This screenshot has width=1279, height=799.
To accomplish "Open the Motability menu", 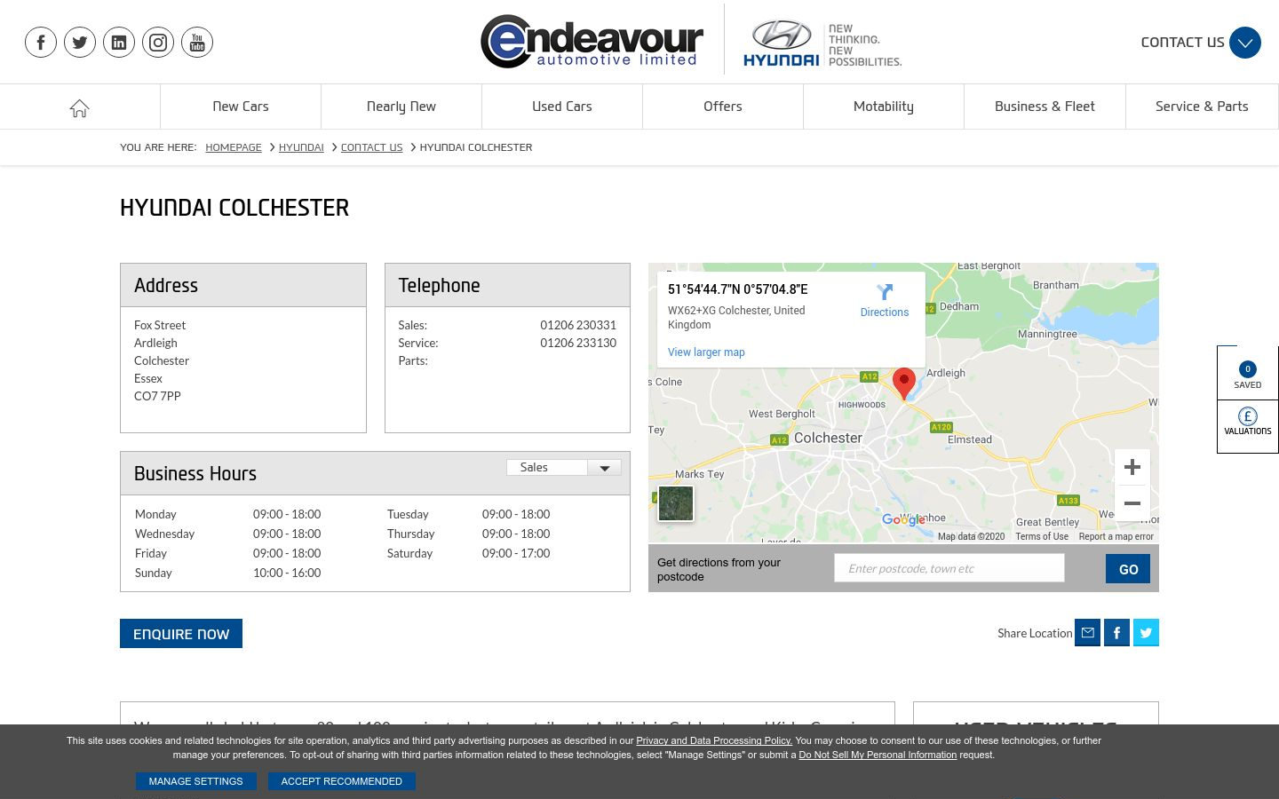I will tap(884, 107).
